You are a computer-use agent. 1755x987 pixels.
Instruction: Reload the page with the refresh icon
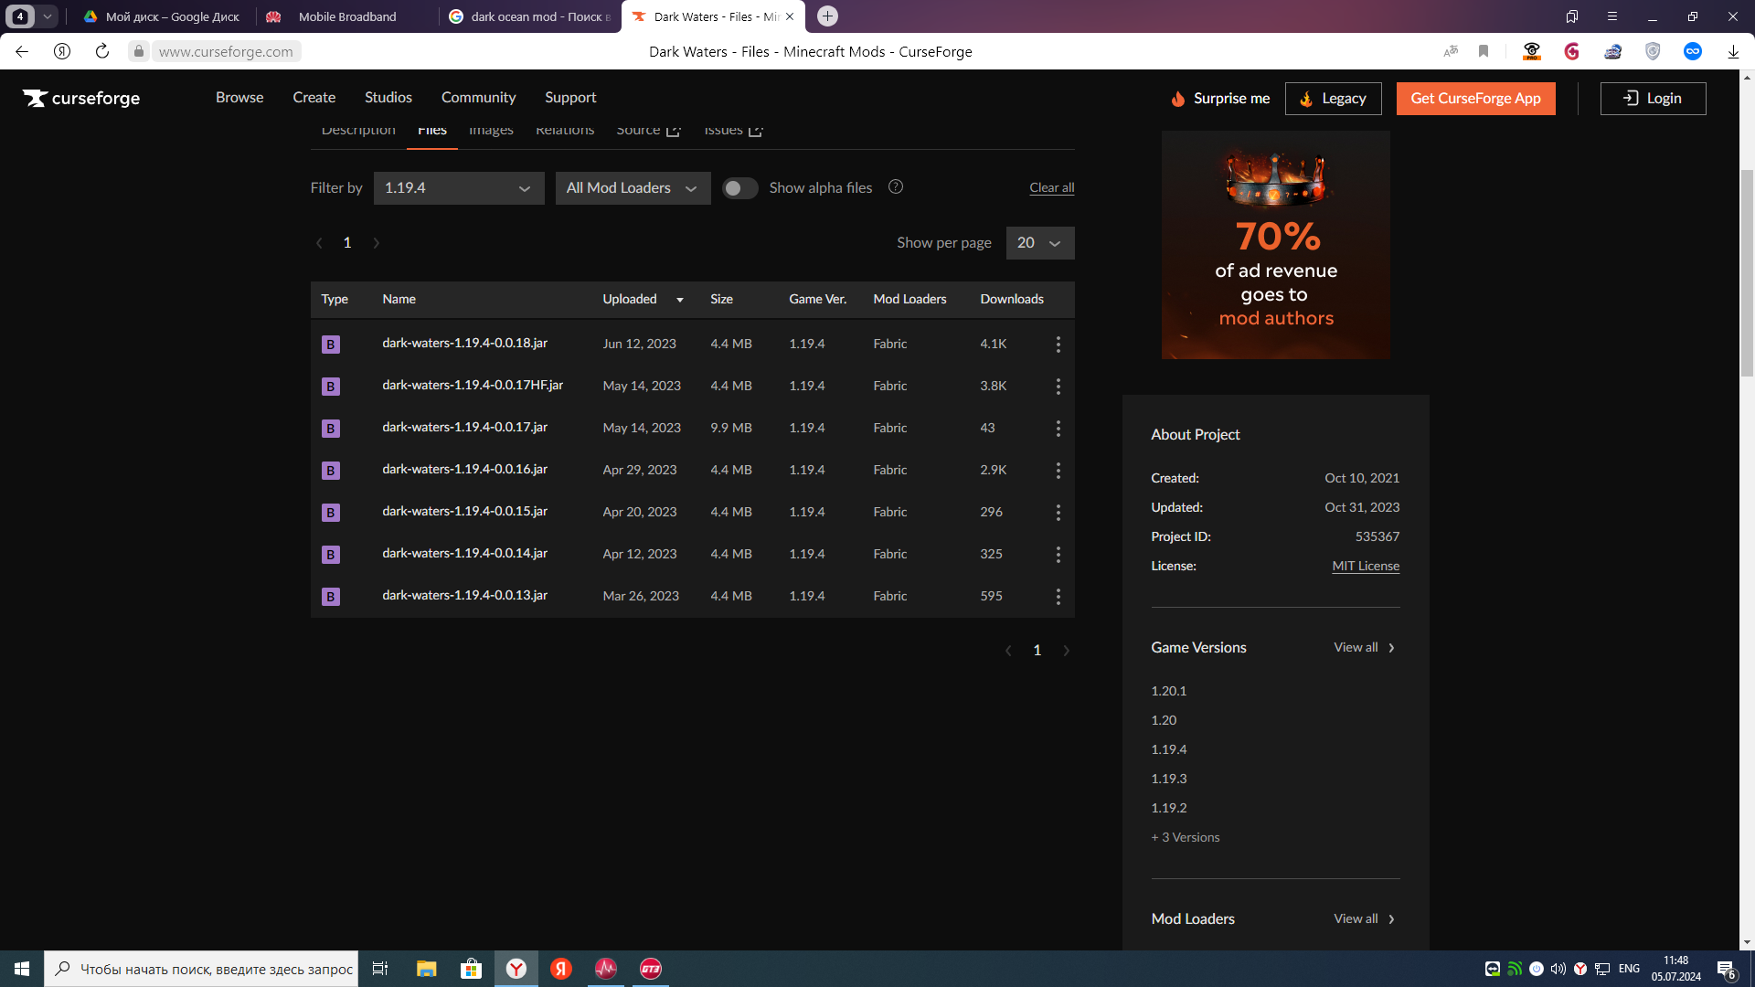102,51
